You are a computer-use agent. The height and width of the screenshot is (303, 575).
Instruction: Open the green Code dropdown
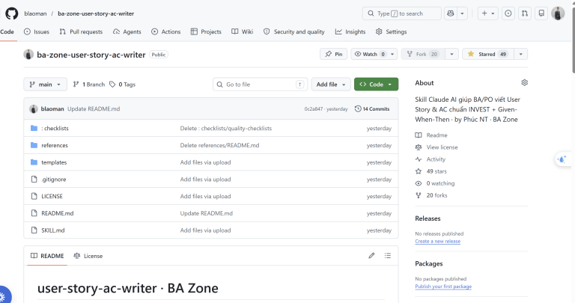tap(377, 85)
